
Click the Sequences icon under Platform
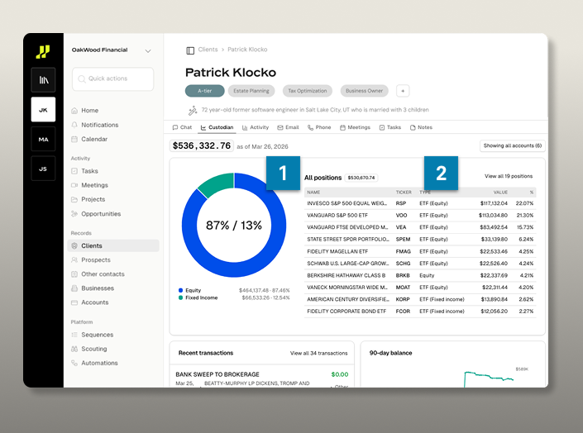[74, 335]
